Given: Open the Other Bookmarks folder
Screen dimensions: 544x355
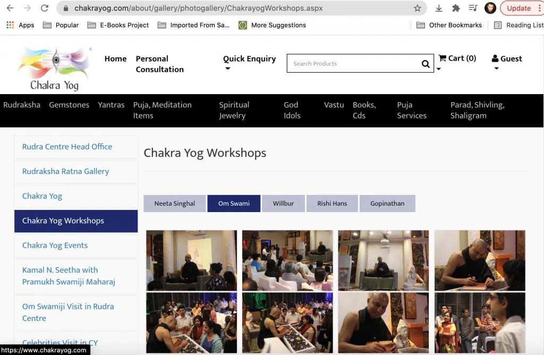Looking at the screenshot, I should tap(449, 25).
